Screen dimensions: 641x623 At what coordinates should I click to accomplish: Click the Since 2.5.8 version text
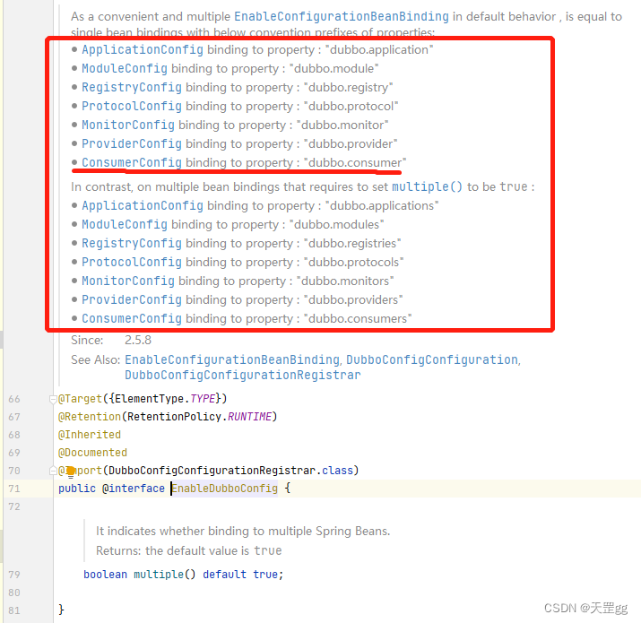(x=138, y=340)
